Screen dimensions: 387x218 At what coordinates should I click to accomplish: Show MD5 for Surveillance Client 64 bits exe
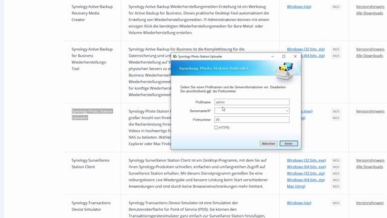pos(336,167)
